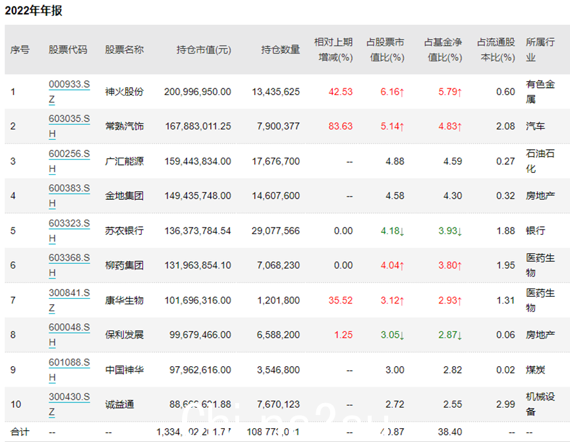The width and height of the screenshot is (570, 442).
Task: Select market value 149,435,748.00
Action: 198,196
